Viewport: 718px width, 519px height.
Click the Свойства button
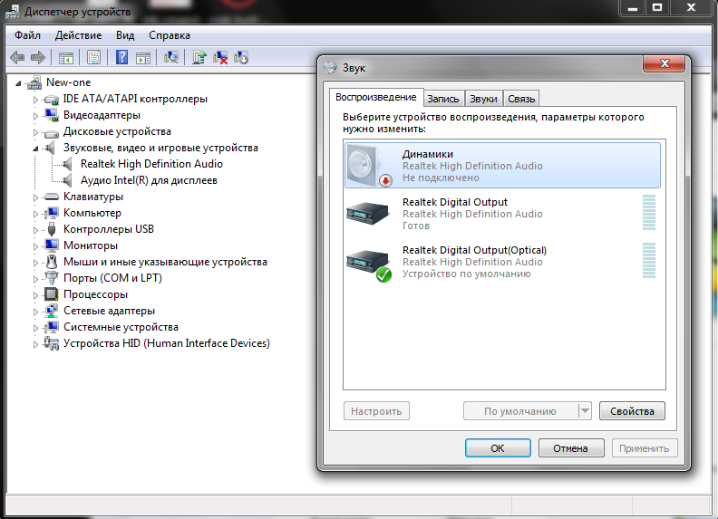pos(632,411)
